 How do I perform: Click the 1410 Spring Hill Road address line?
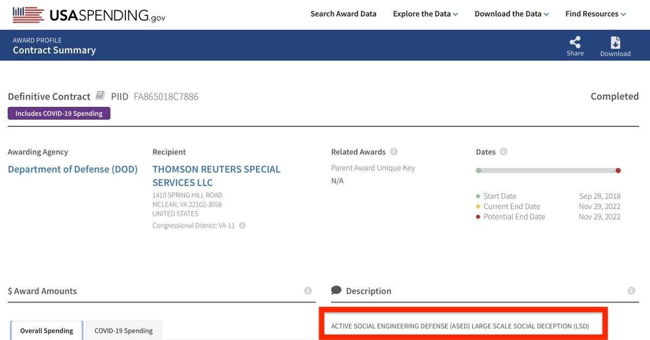188,195
